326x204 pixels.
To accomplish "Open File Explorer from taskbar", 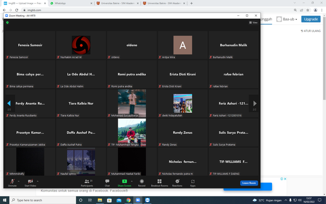I will click(100, 200).
